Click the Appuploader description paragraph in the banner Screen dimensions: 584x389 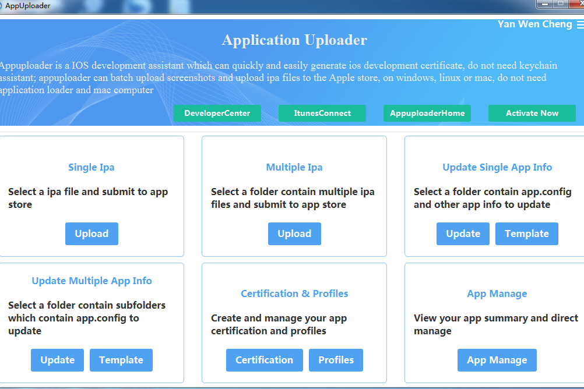point(279,78)
